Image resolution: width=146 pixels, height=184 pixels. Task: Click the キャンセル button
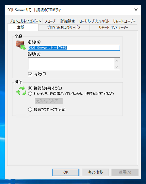[96, 172]
